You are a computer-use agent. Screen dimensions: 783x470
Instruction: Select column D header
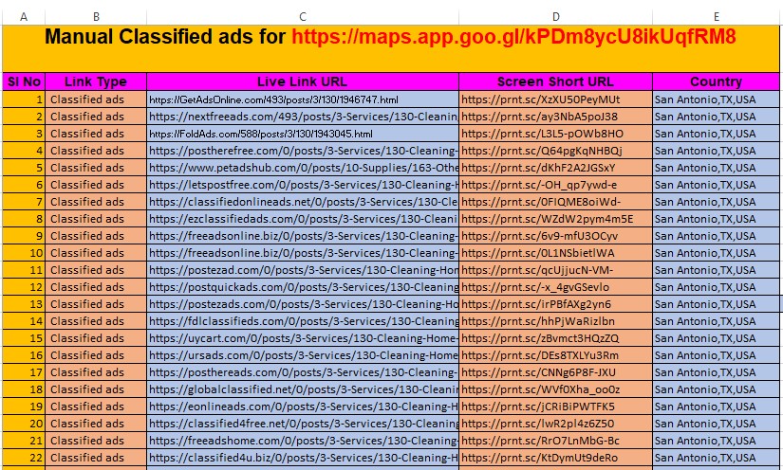[555, 17]
